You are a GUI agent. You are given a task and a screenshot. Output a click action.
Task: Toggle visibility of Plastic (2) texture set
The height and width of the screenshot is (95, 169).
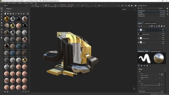(x=139, y=16)
